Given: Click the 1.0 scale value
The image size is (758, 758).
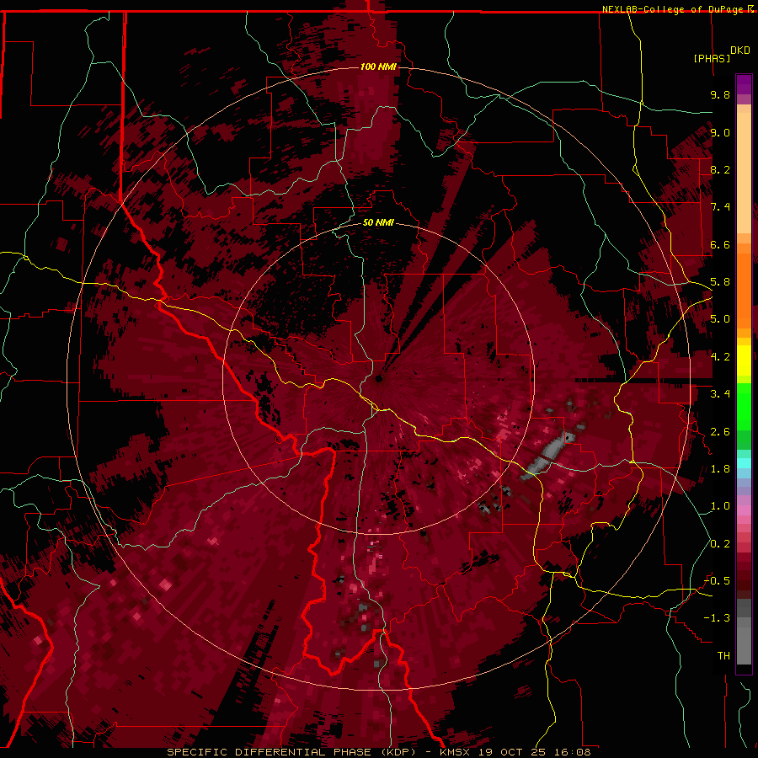Looking at the screenshot, I should [x=720, y=506].
